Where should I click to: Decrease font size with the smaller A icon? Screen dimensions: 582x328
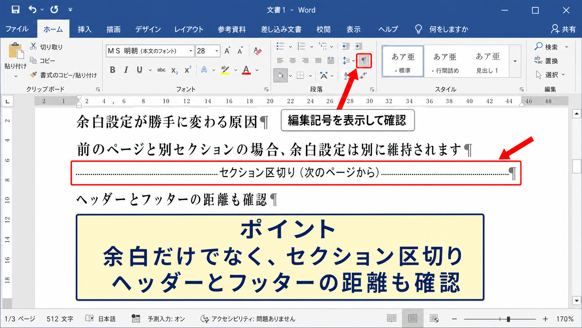click(x=240, y=51)
